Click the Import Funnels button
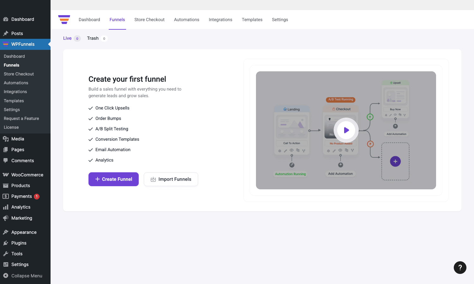Image resolution: width=474 pixels, height=284 pixels. pyautogui.click(x=171, y=179)
